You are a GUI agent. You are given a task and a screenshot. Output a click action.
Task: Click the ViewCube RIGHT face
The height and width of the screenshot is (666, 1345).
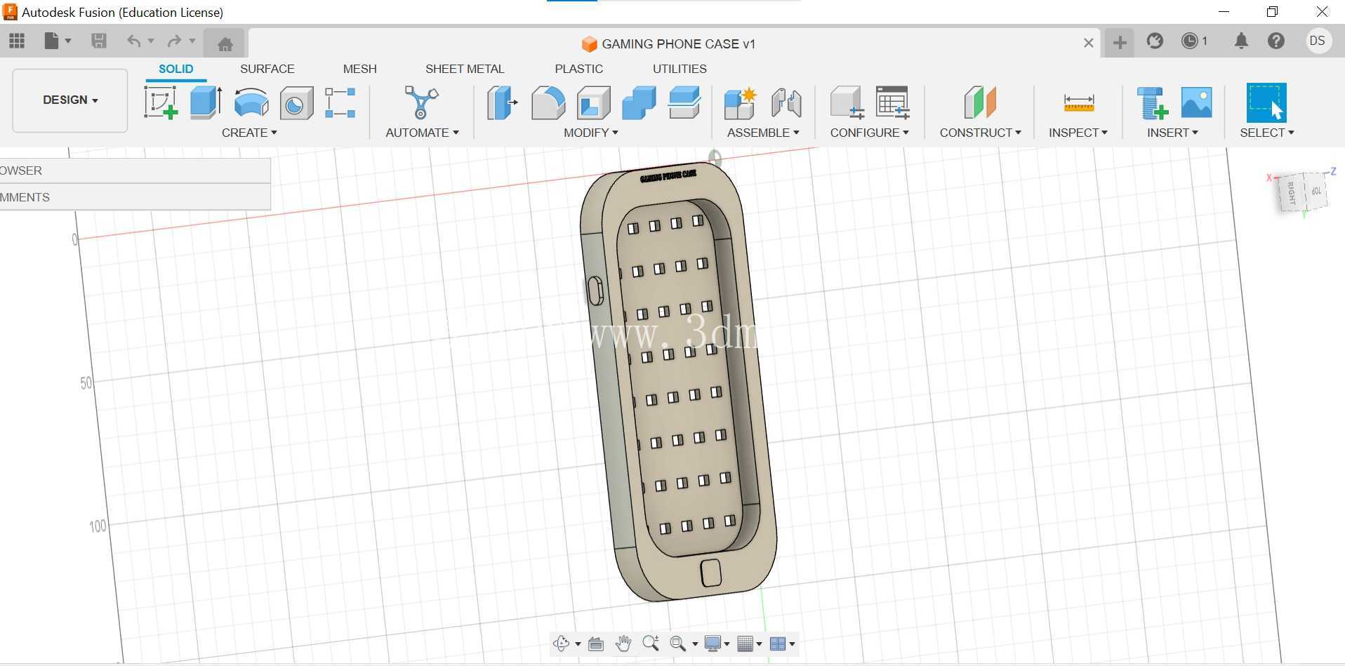[x=1291, y=193]
